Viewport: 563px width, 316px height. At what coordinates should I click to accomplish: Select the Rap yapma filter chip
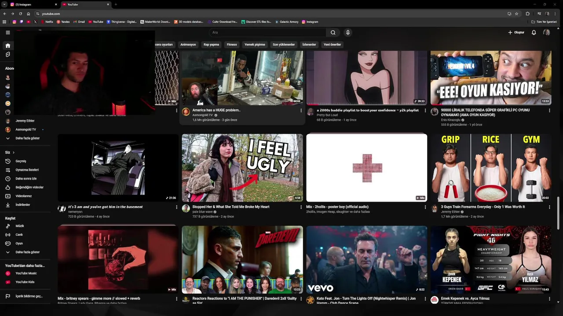(211, 44)
